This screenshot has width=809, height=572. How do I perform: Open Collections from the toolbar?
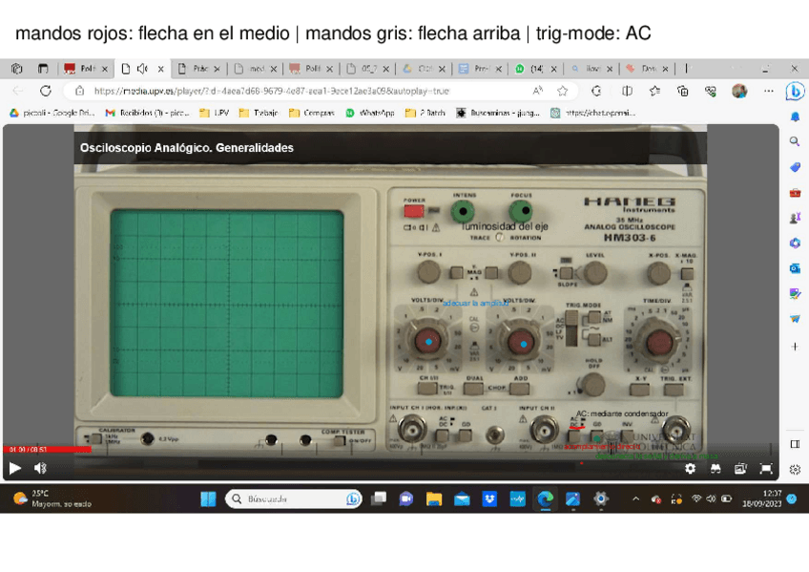tap(683, 91)
